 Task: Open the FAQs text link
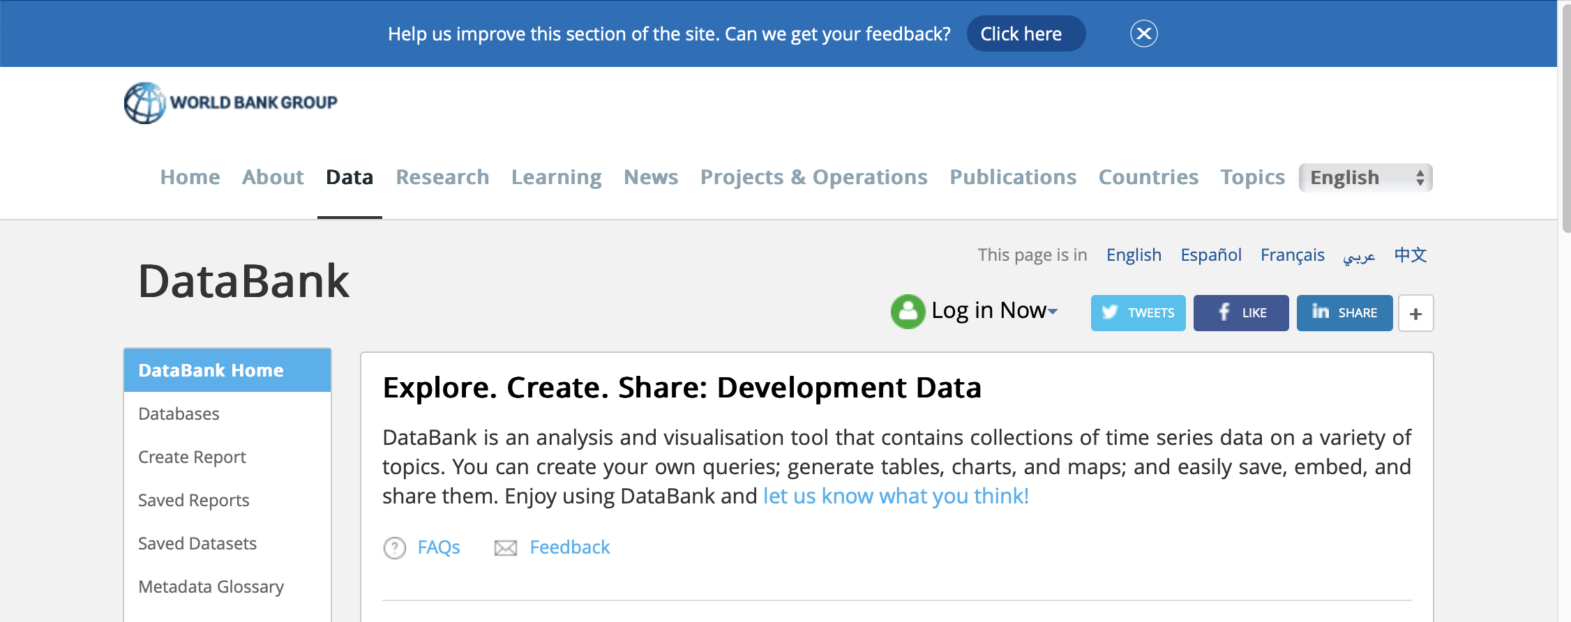[x=439, y=547]
